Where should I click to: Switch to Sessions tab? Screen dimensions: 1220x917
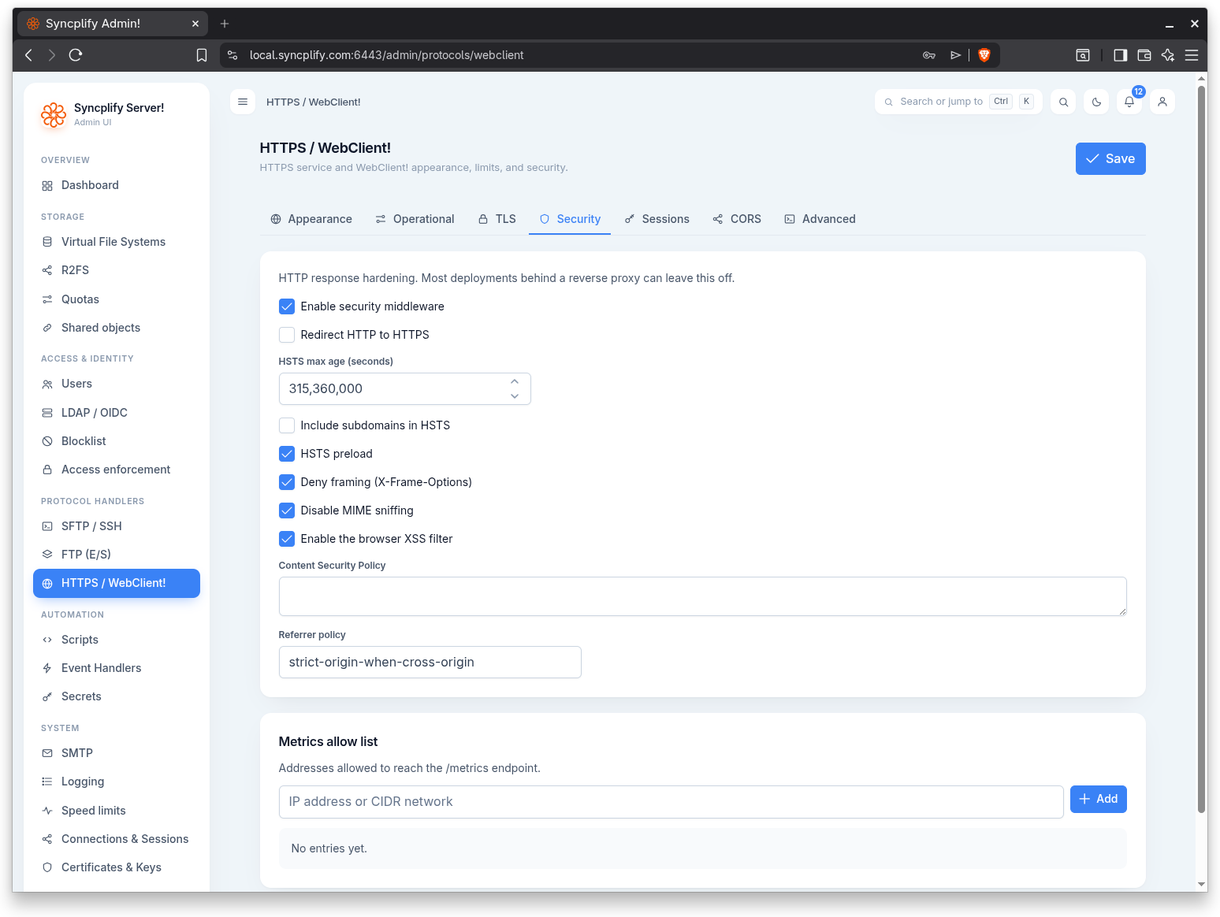click(x=657, y=219)
